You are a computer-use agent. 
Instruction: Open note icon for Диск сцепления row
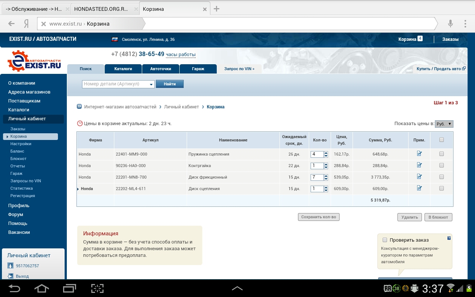(419, 188)
